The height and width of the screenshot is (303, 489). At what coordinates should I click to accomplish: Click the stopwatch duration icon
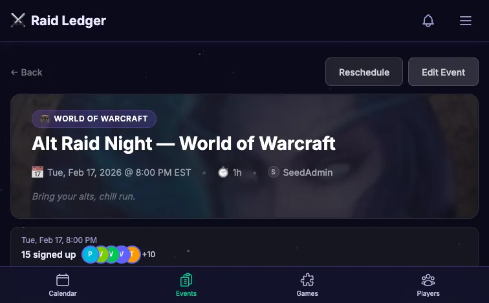(x=223, y=172)
